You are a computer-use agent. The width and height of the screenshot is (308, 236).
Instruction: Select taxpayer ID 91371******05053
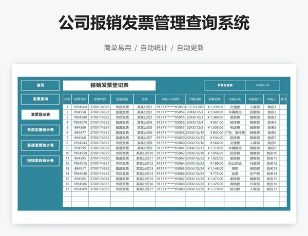(x=170, y=107)
